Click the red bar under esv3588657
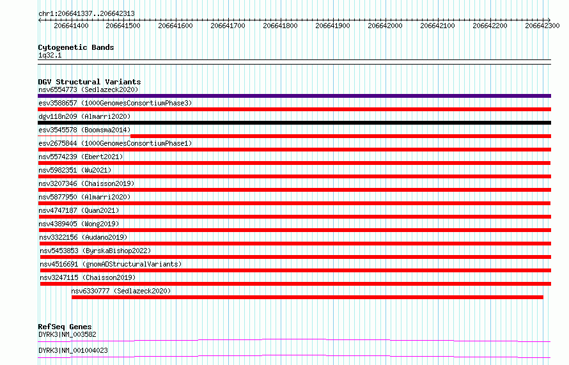Viewport: 569px width, 365px height. tap(294, 109)
